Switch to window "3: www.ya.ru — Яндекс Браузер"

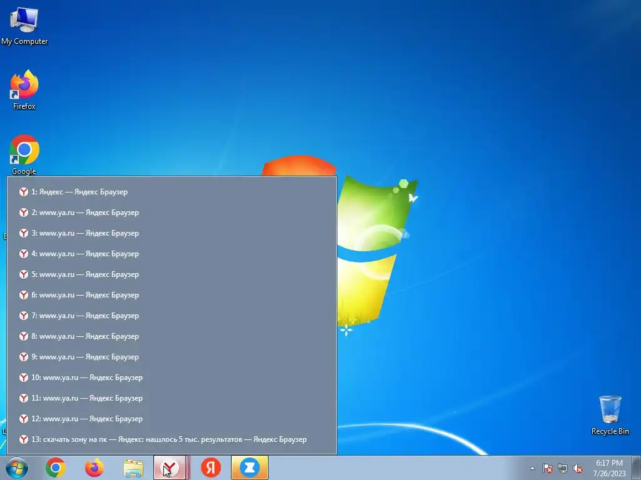(x=172, y=233)
